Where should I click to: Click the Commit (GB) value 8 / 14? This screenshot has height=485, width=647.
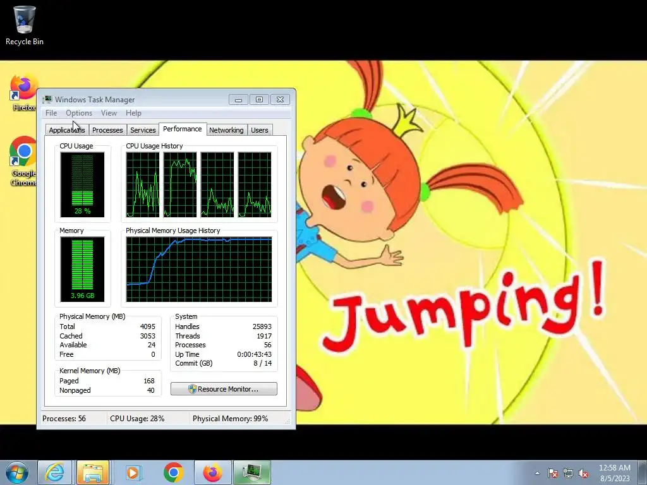tap(262, 363)
